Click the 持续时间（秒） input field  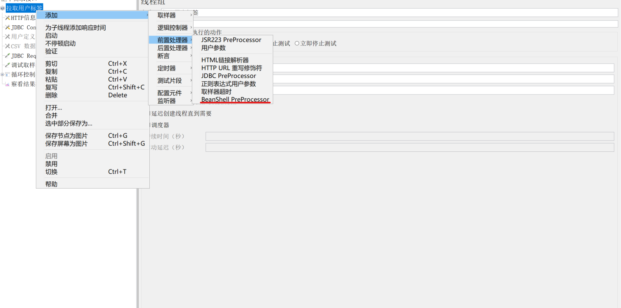click(x=410, y=136)
